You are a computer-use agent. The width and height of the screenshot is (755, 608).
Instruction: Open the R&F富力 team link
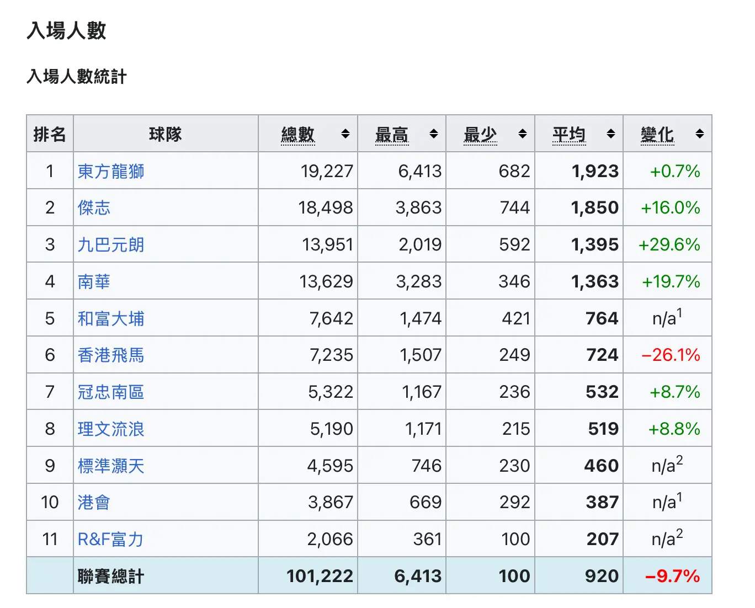tap(111, 539)
